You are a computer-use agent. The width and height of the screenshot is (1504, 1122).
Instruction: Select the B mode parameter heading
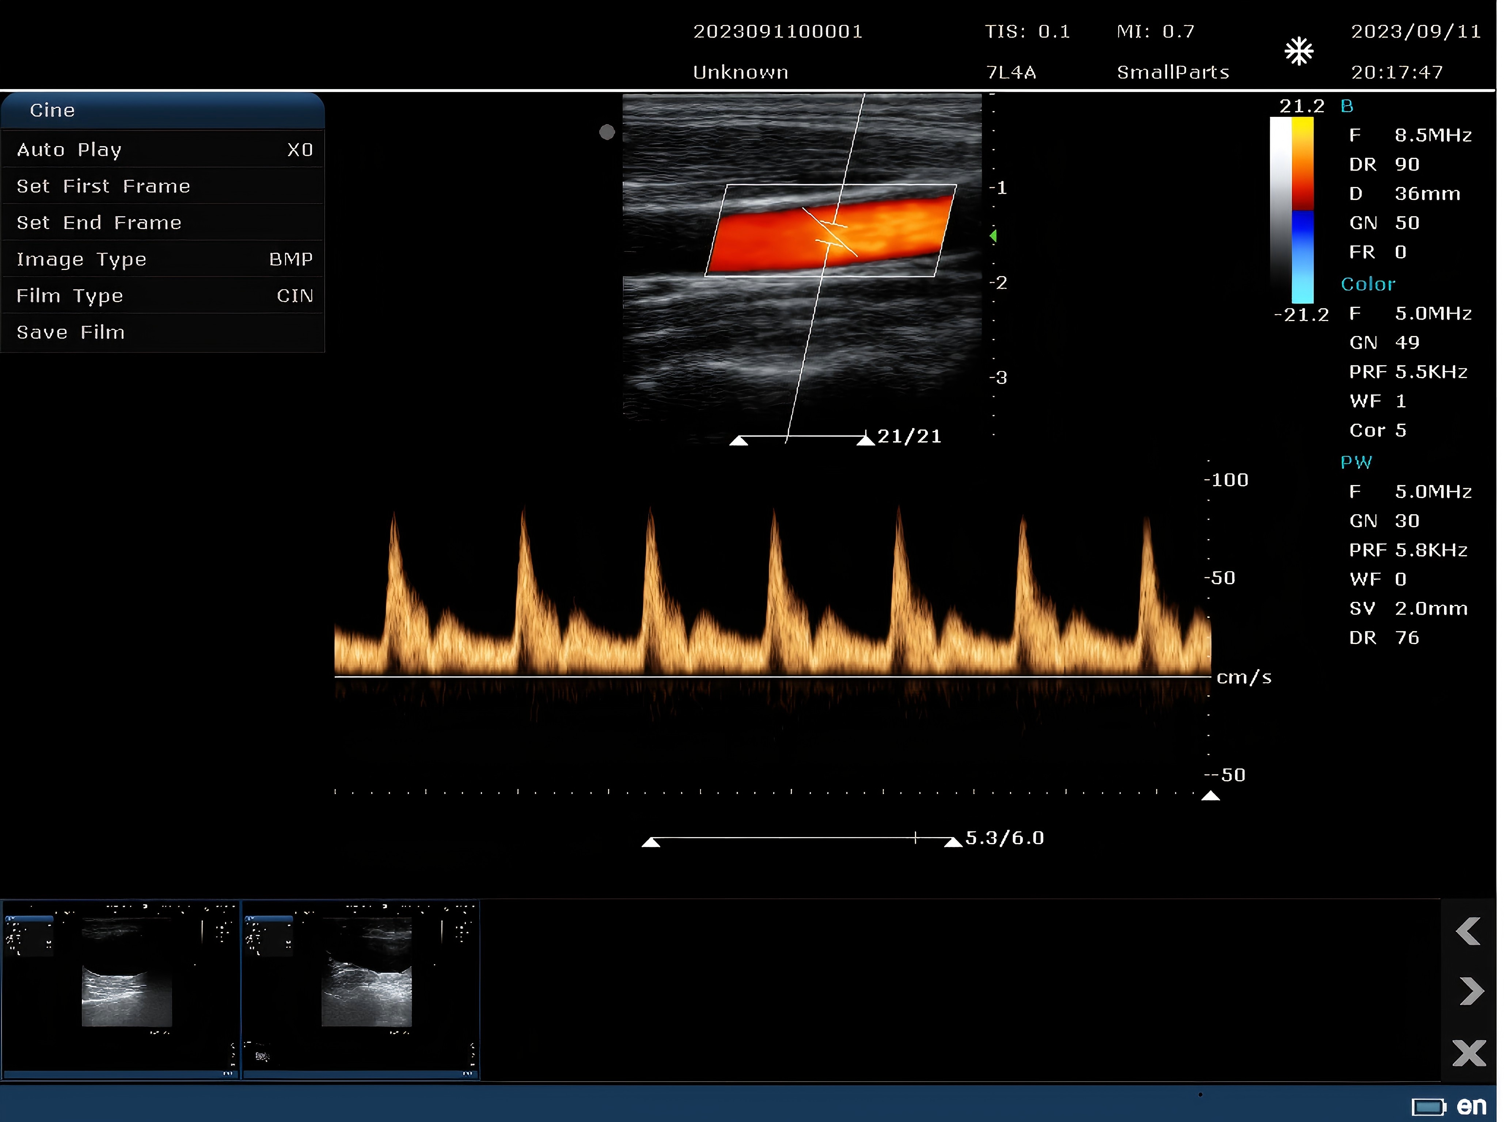[1347, 106]
